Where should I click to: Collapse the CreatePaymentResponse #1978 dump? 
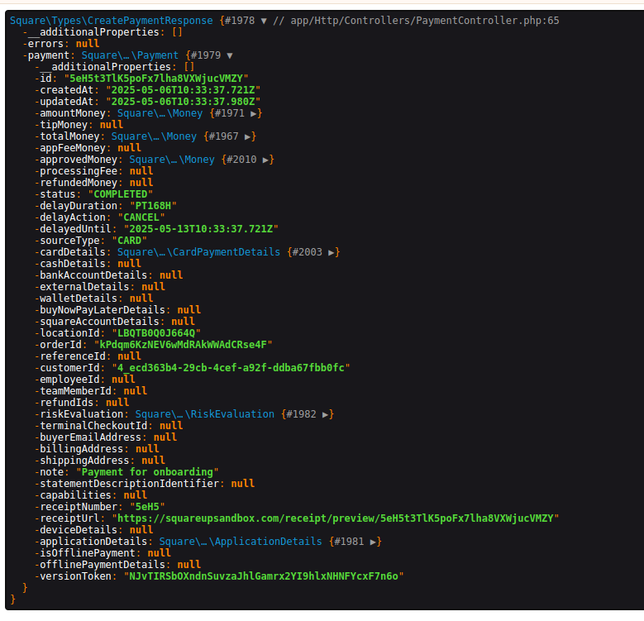pyautogui.click(x=264, y=21)
